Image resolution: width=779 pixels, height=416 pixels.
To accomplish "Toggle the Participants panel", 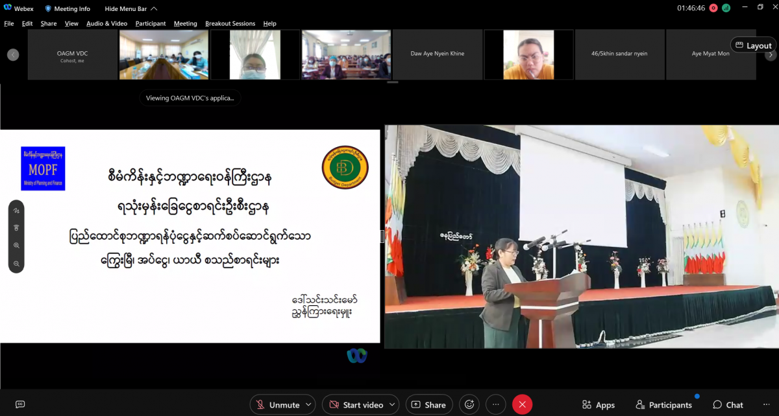I will [x=663, y=404].
